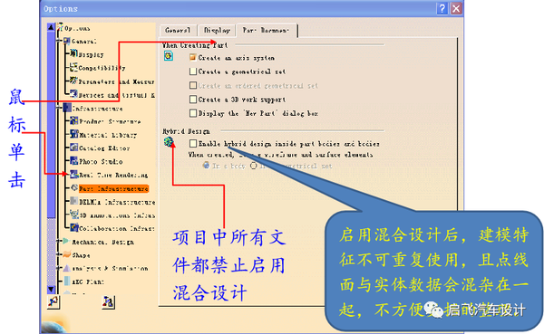Enable Create a 3D work support checkbox
Image resolution: width=544 pixels, height=334 pixels.
coord(193,100)
